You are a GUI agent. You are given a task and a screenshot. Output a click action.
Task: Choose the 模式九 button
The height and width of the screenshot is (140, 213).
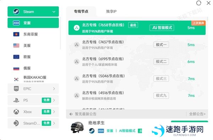pos(161,95)
